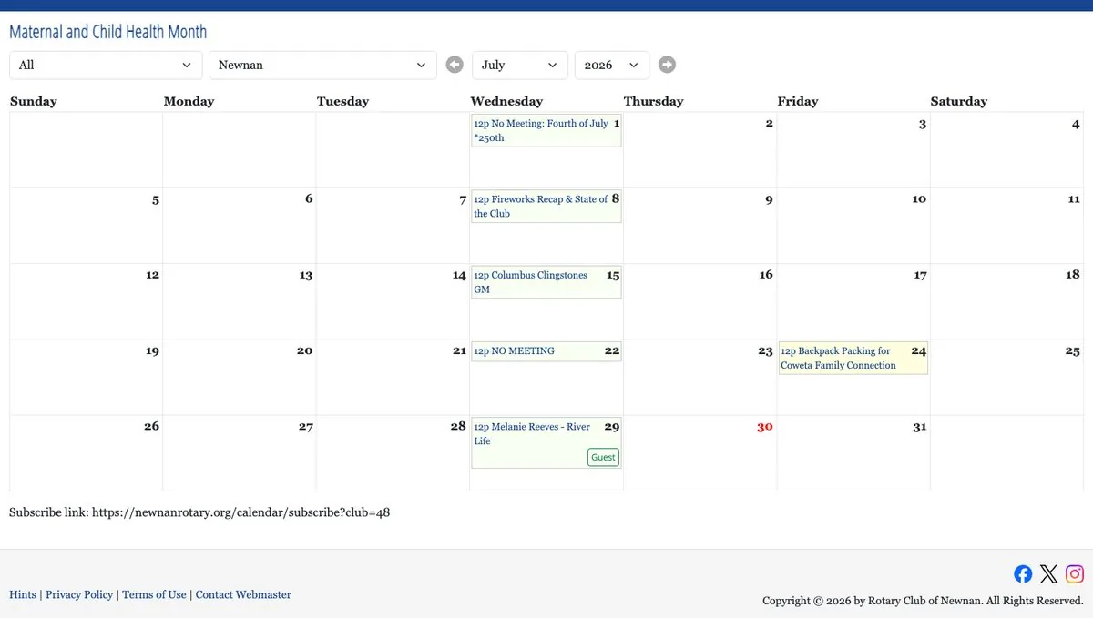Select day number 25 on Saturday

(1073, 351)
